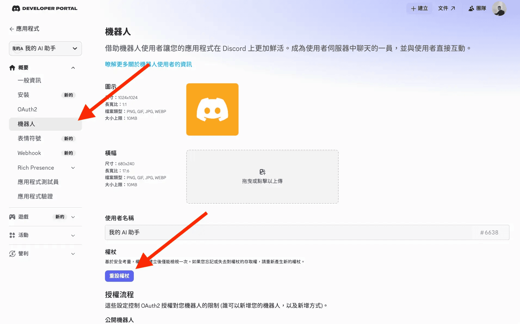520x324 pixels.
Task: Click the home icon next to 概要
Action: point(12,68)
